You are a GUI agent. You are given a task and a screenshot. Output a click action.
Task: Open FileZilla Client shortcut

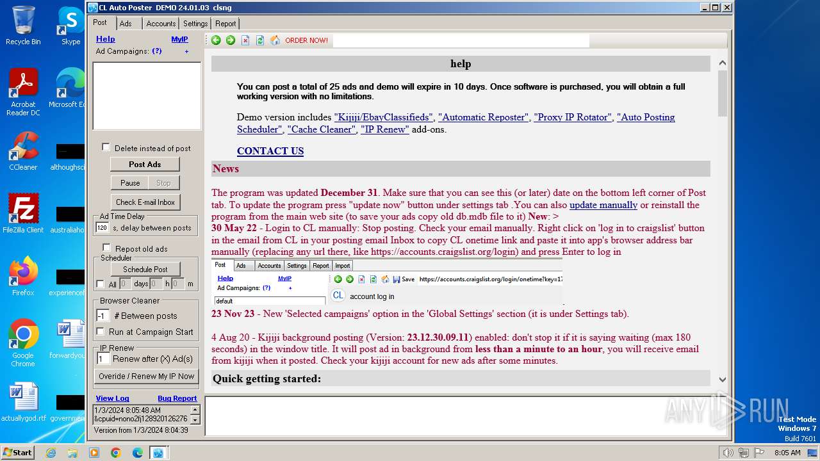pos(23,214)
